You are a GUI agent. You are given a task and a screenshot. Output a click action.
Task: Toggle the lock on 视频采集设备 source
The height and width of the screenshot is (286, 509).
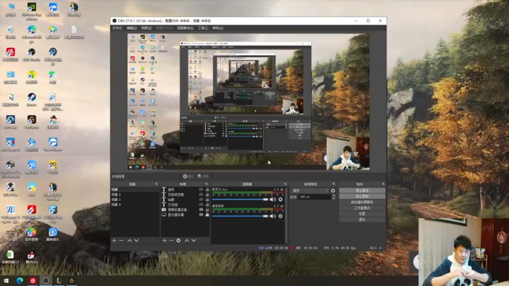click(207, 210)
